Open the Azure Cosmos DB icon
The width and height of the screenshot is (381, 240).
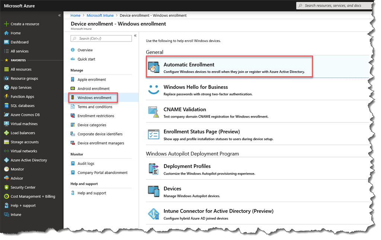coord(7,115)
